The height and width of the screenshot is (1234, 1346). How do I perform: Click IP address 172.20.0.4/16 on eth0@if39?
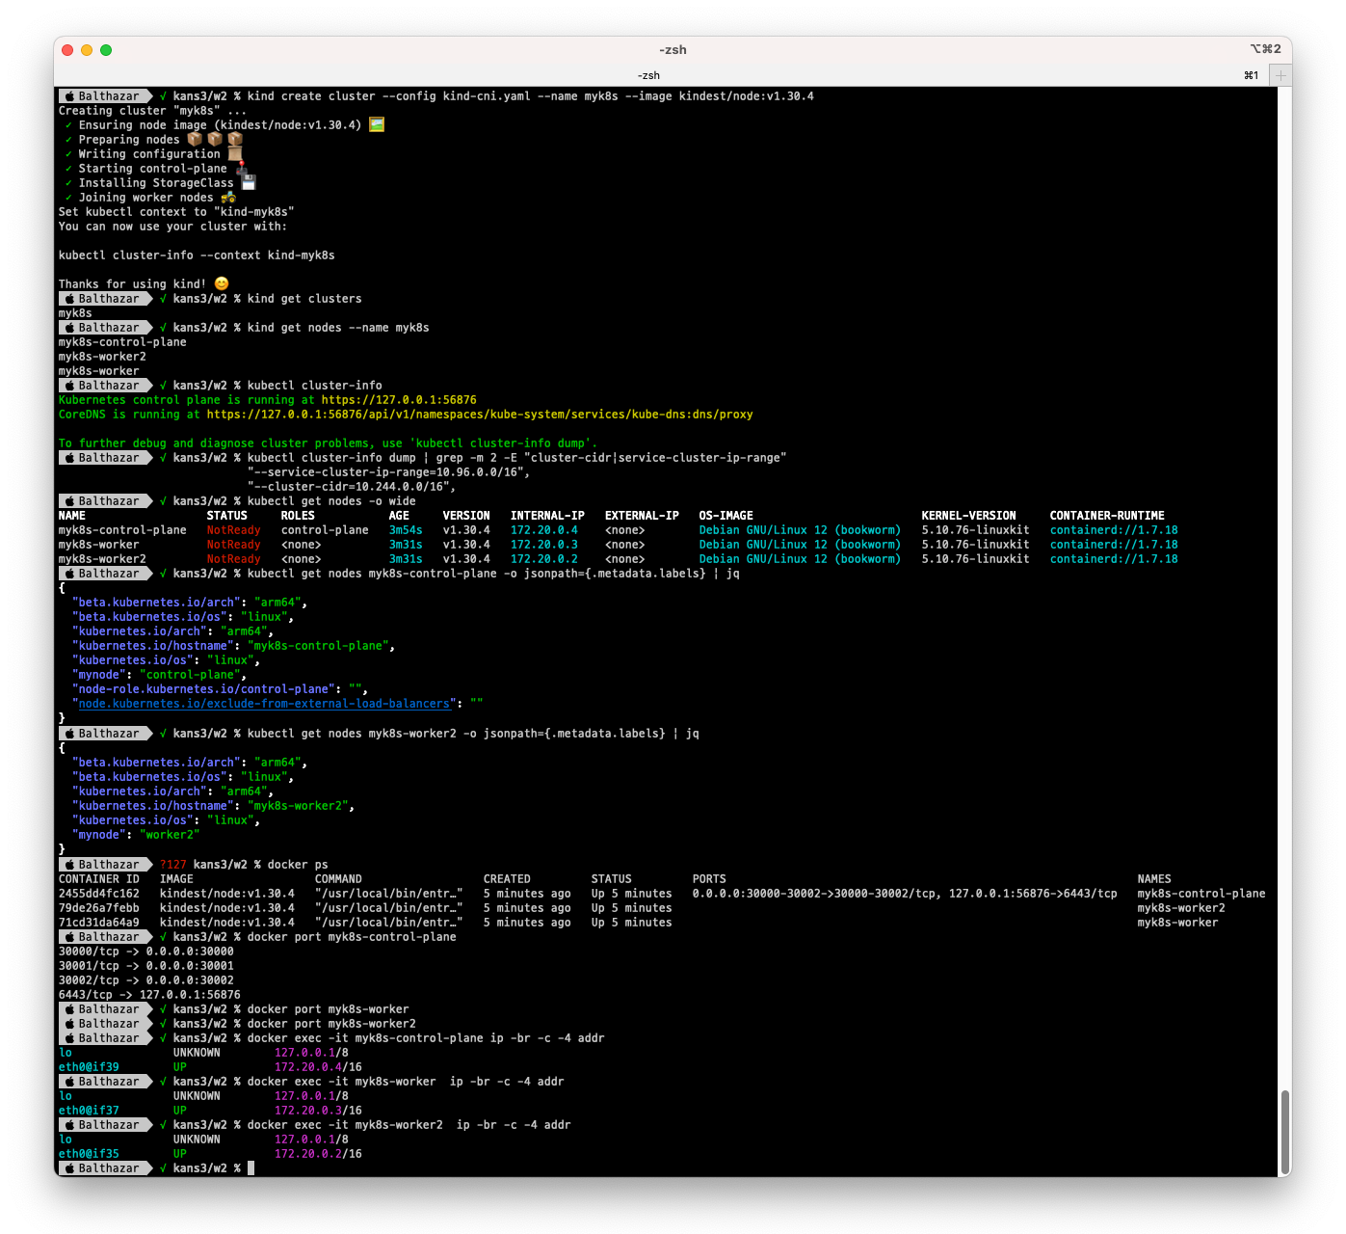point(318,1067)
